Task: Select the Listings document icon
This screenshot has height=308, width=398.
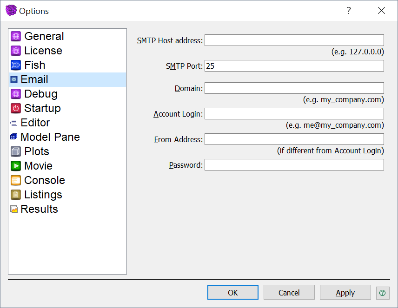Action: pos(16,195)
